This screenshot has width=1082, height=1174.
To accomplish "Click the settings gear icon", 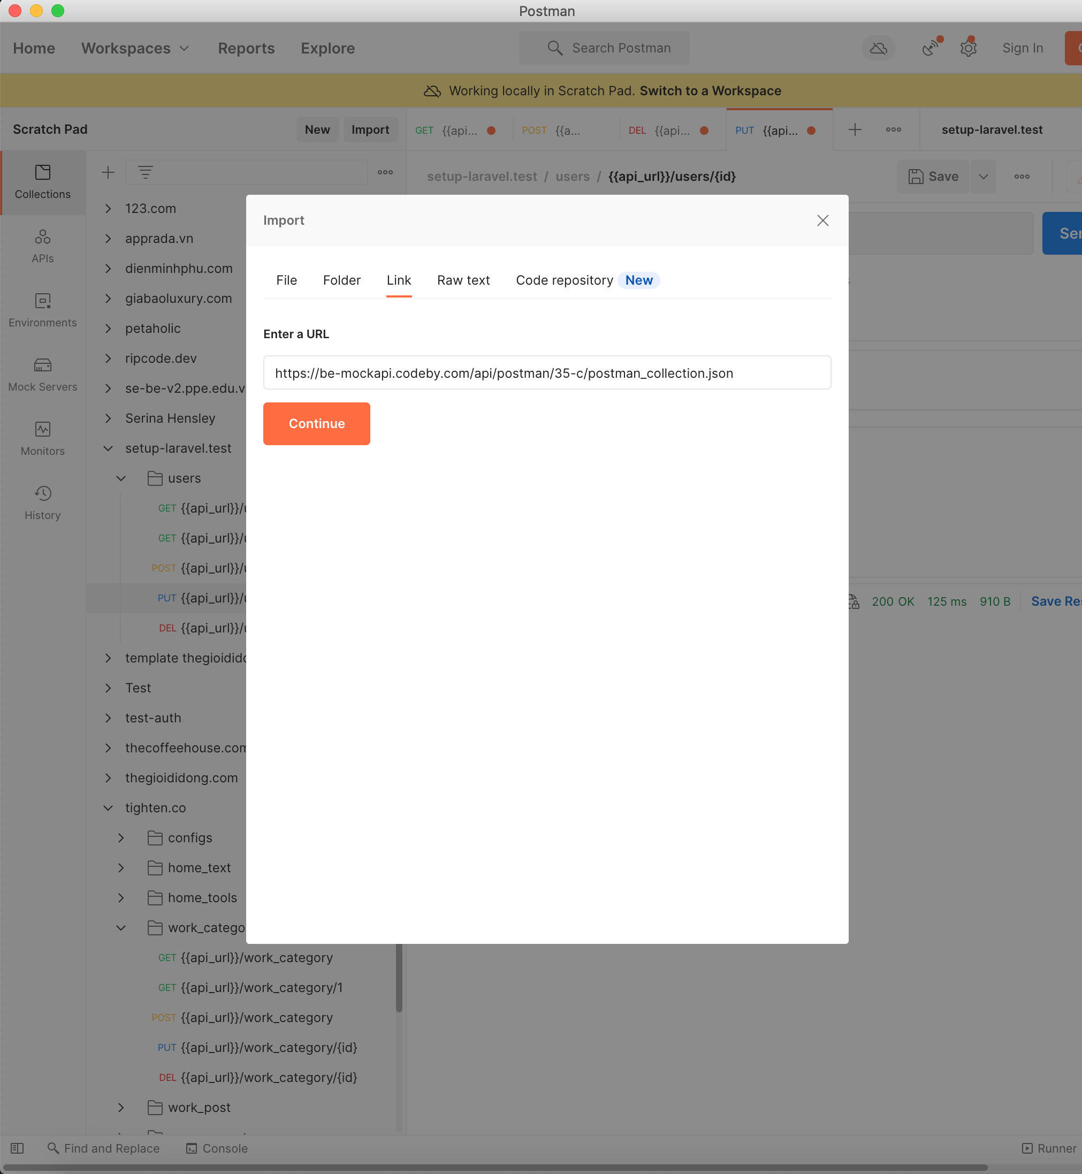I will pos(968,48).
